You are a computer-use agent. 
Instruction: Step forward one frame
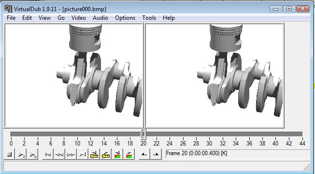[71, 155]
